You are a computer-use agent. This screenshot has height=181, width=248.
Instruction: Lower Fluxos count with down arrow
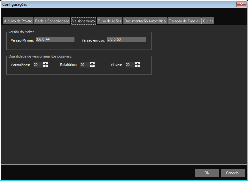tap(138, 66)
